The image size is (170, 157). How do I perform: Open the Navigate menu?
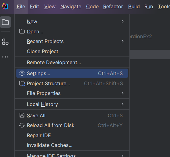click(x=71, y=7)
